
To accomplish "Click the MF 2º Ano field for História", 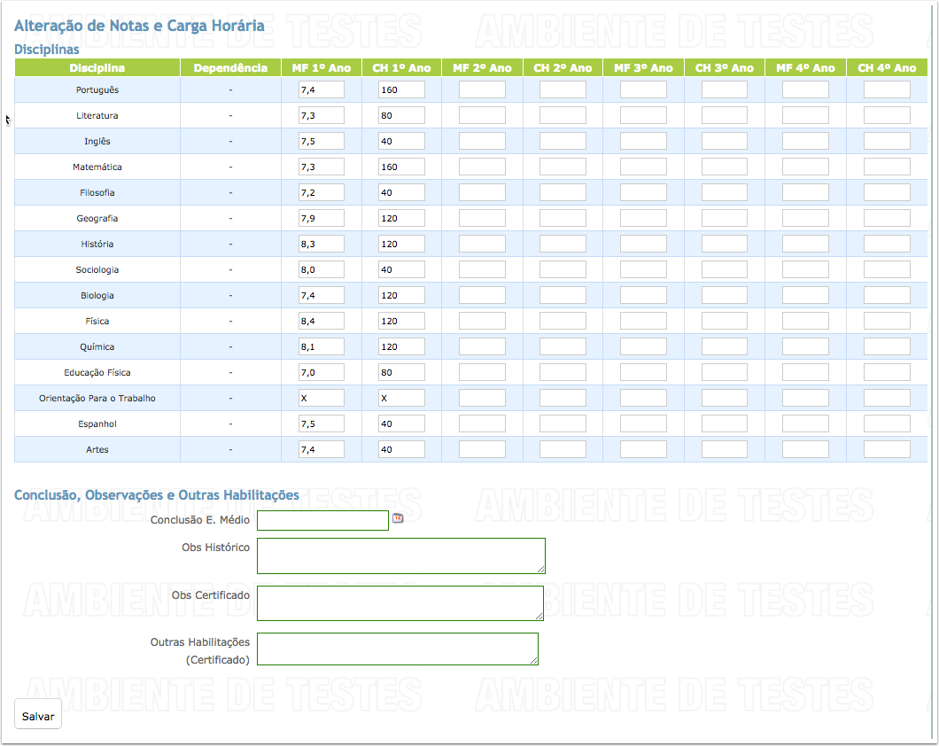I will pyautogui.click(x=482, y=245).
